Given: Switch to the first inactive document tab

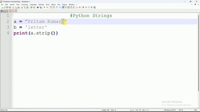Looking at the screenshot, I should (x=4, y=11).
